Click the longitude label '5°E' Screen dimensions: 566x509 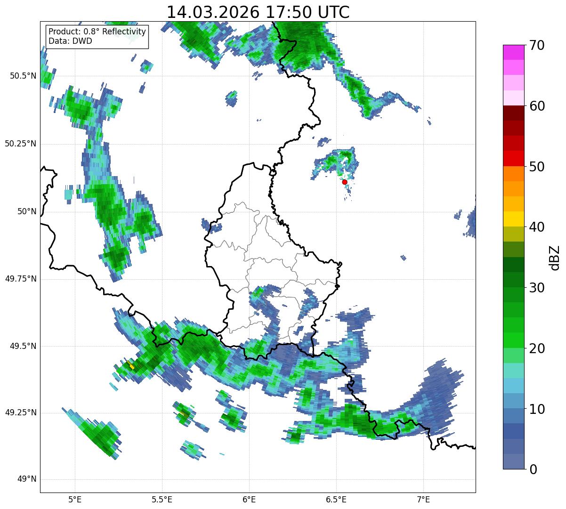coord(75,499)
